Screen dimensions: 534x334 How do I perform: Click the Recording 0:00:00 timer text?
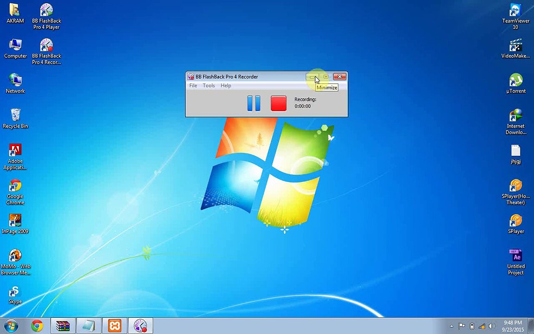click(x=305, y=103)
